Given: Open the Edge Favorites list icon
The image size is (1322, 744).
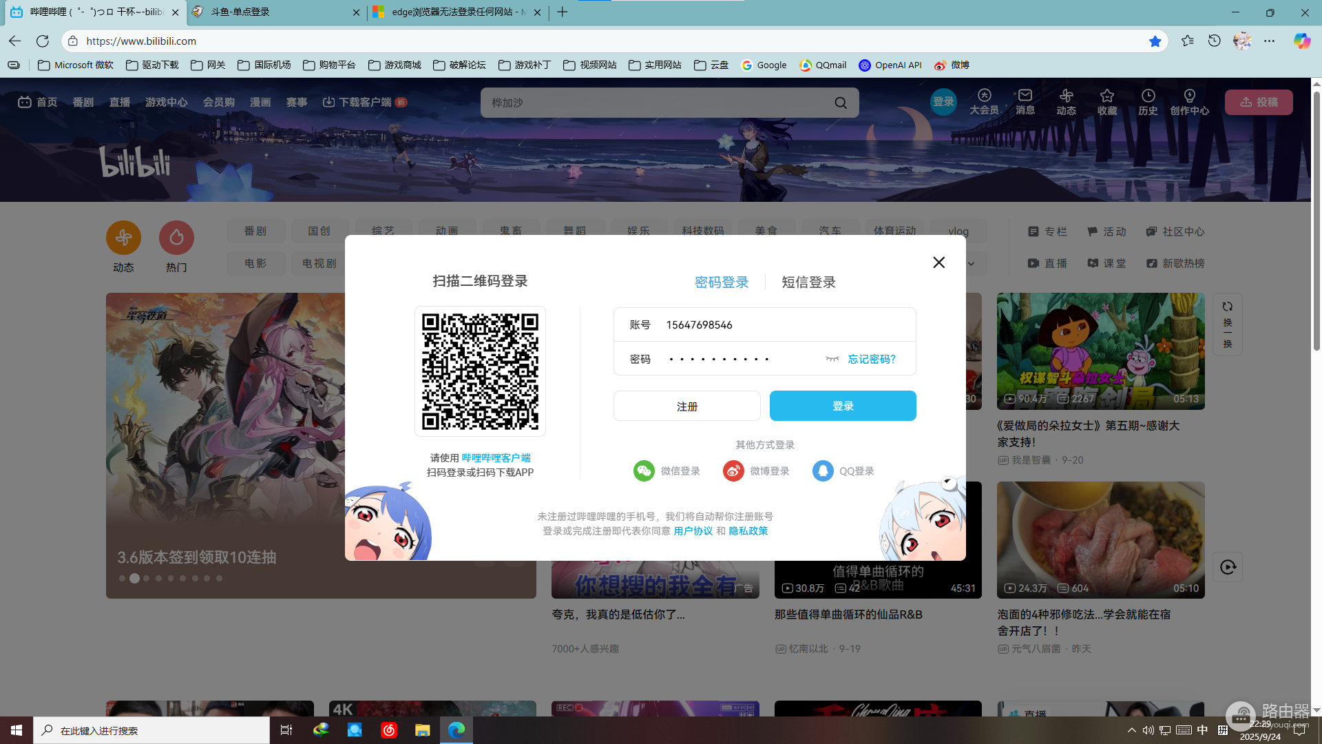Looking at the screenshot, I should (1187, 41).
